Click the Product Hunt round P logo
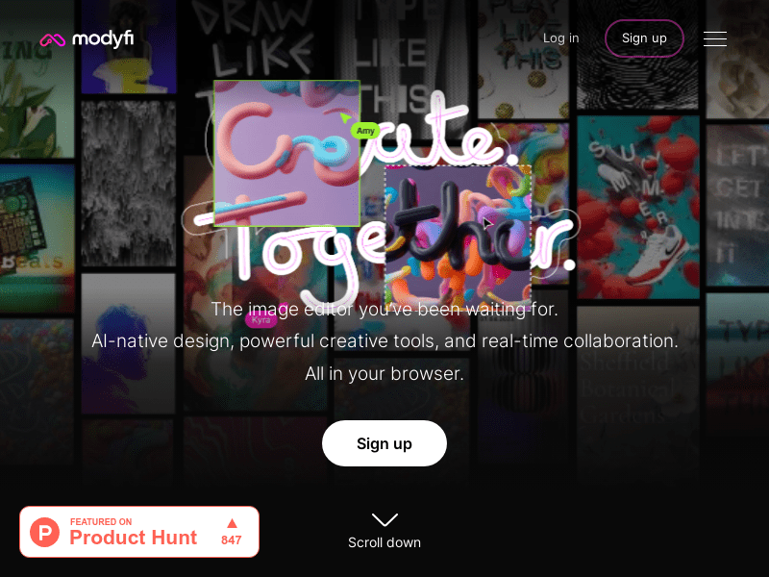The width and height of the screenshot is (769, 577). pos(44,533)
